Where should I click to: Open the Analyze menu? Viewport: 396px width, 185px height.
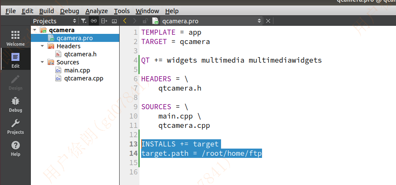click(96, 11)
